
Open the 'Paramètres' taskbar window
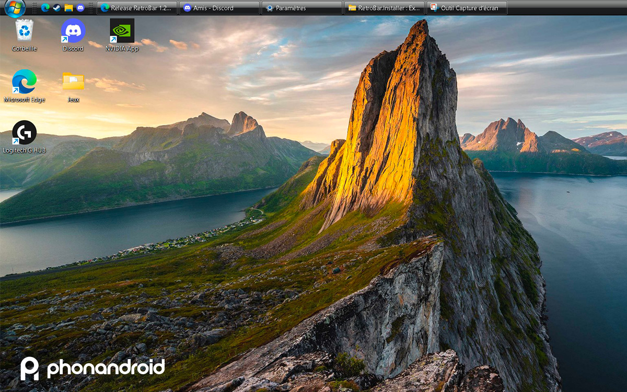point(301,7)
